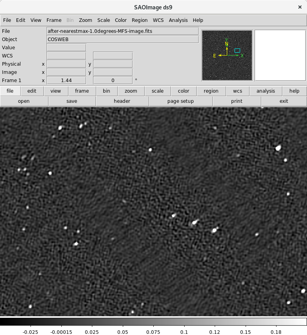307x335 pixels.
Task: Click the grayscale colorbar
Action: (153, 322)
